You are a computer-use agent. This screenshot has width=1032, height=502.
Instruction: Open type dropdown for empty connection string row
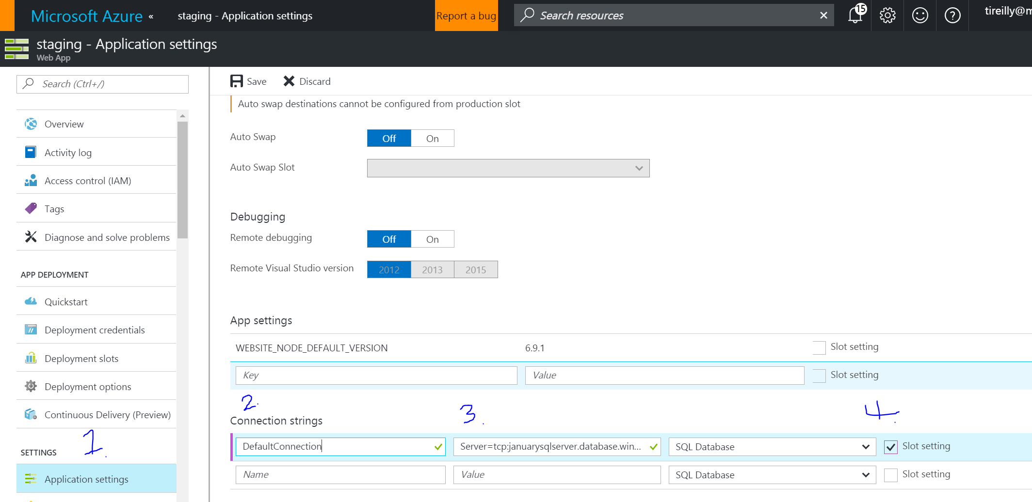click(x=772, y=475)
